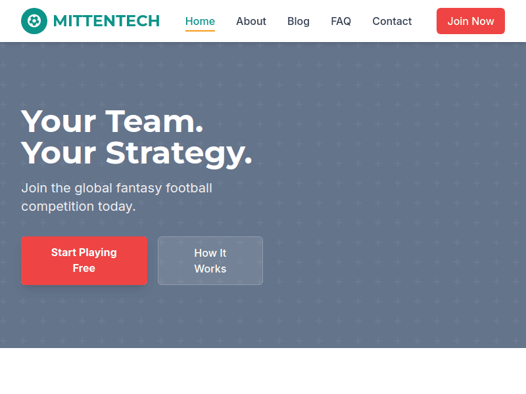This screenshot has height=394, width=526.
Task: Open the FAQ page
Action: coord(341,21)
